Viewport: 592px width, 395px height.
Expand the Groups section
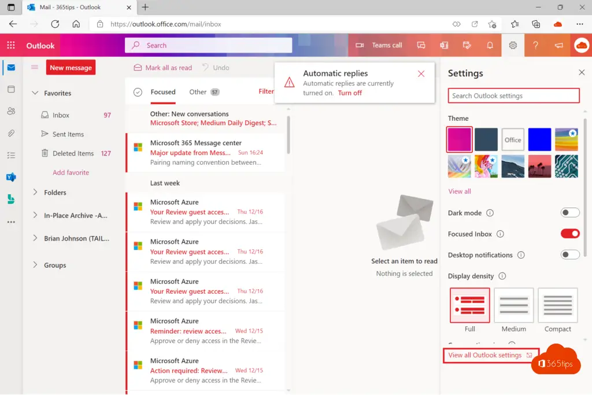[x=35, y=265]
